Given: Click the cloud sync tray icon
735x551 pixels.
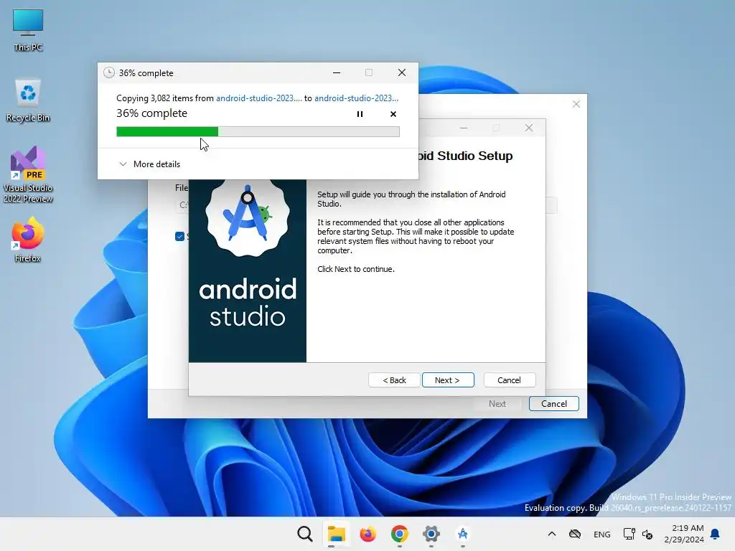Looking at the screenshot, I should tap(575, 534).
